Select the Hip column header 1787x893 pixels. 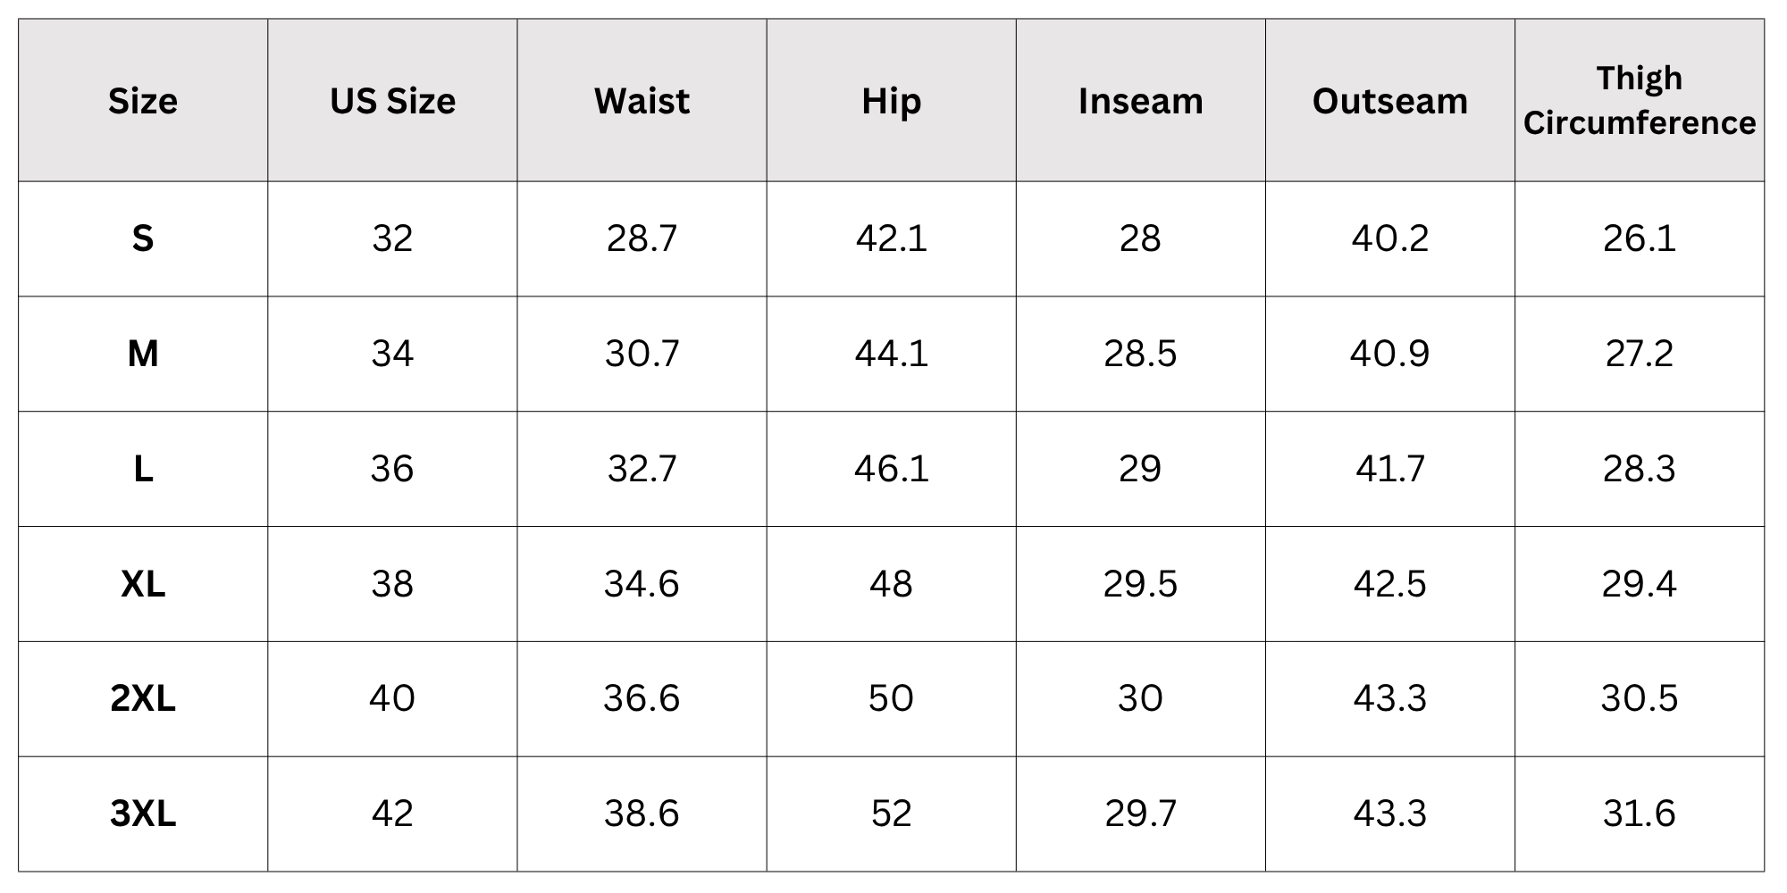(x=891, y=101)
